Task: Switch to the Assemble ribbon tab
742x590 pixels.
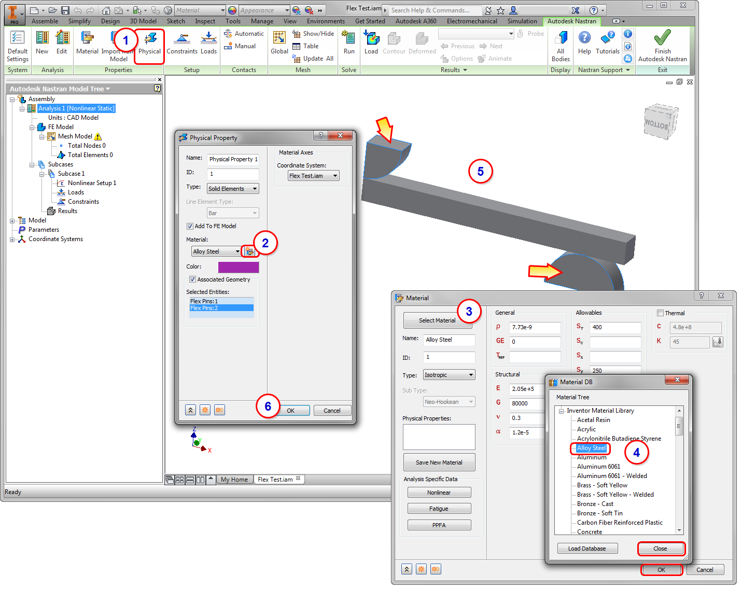Action: click(x=45, y=21)
